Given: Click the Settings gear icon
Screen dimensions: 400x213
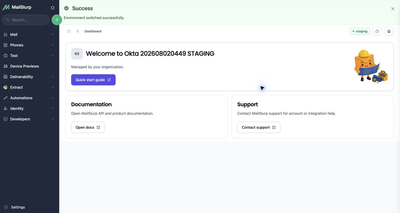Looking at the screenshot, I should click(6, 207).
